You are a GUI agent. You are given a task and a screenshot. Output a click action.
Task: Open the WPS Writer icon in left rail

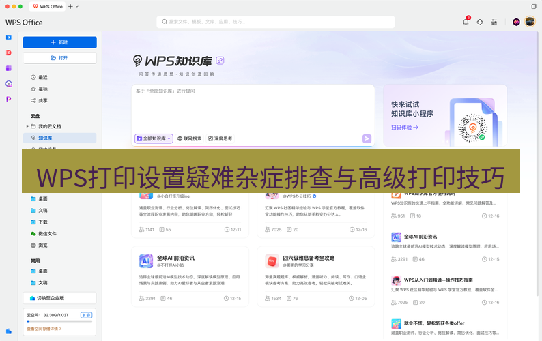point(9,38)
